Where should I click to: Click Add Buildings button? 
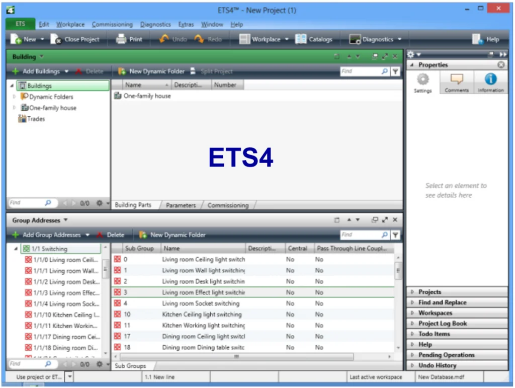[36, 71]
